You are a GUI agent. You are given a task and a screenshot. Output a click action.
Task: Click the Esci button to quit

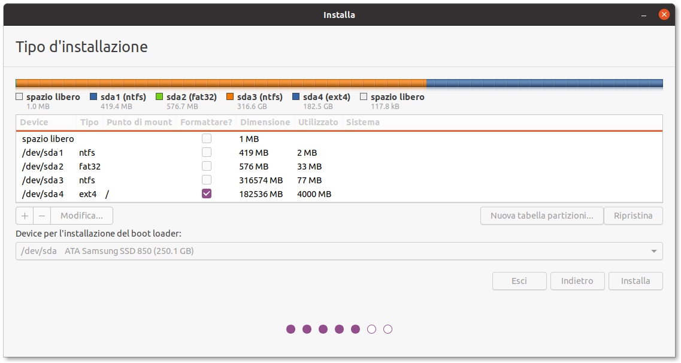tap(519, 281)
